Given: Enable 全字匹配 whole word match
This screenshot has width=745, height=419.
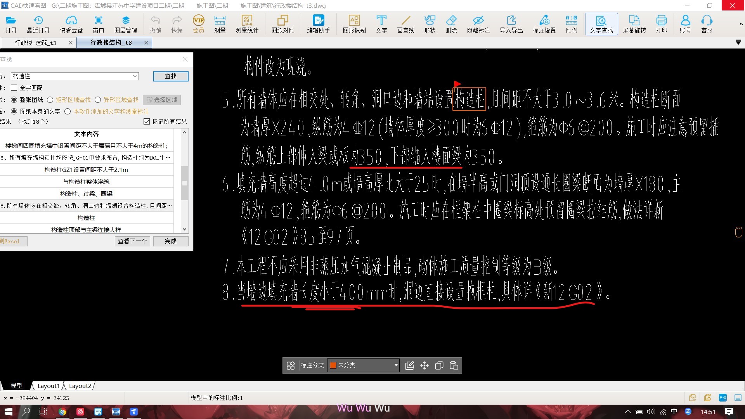Looking at the screenshot, I should tap(14, 88).
